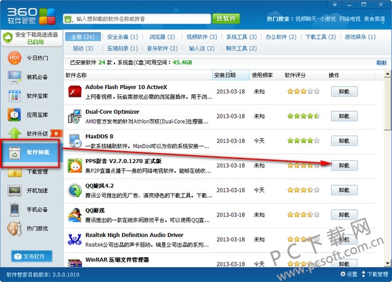The image size is (392, 282).
Task: Click the PPS影音 icon
Action: [75, 166]
